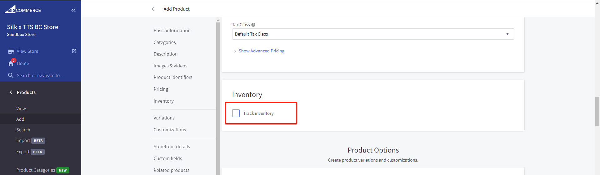Click the BigCommerce logo
Screen dimensions: 600x175
pos(23,9)
